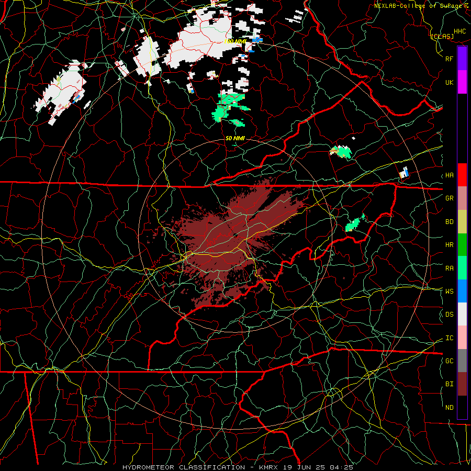Click the BI legend label
The height and width of the screenshot is (471, 471).
(449, 384)
